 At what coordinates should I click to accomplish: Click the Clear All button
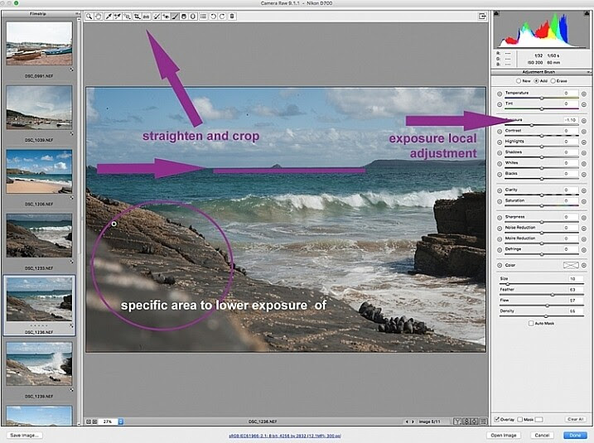pyautogui.click(x=576, y=419)
